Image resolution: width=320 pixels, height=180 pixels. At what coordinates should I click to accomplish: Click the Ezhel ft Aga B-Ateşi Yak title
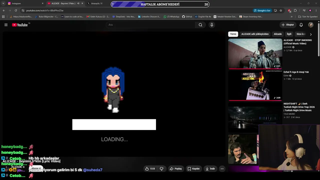coord(296,72)
